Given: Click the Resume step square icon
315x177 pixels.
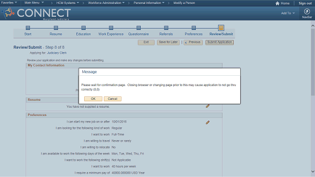Looking at the screenshot, I should coord(56,28).
